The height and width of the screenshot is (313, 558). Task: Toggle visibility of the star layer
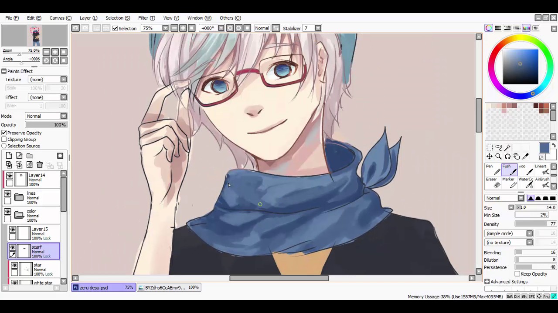(x=14, y=266)
